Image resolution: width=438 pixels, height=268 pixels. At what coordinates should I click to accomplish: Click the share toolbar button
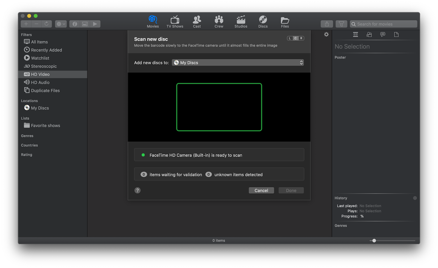tap(327, 24)
